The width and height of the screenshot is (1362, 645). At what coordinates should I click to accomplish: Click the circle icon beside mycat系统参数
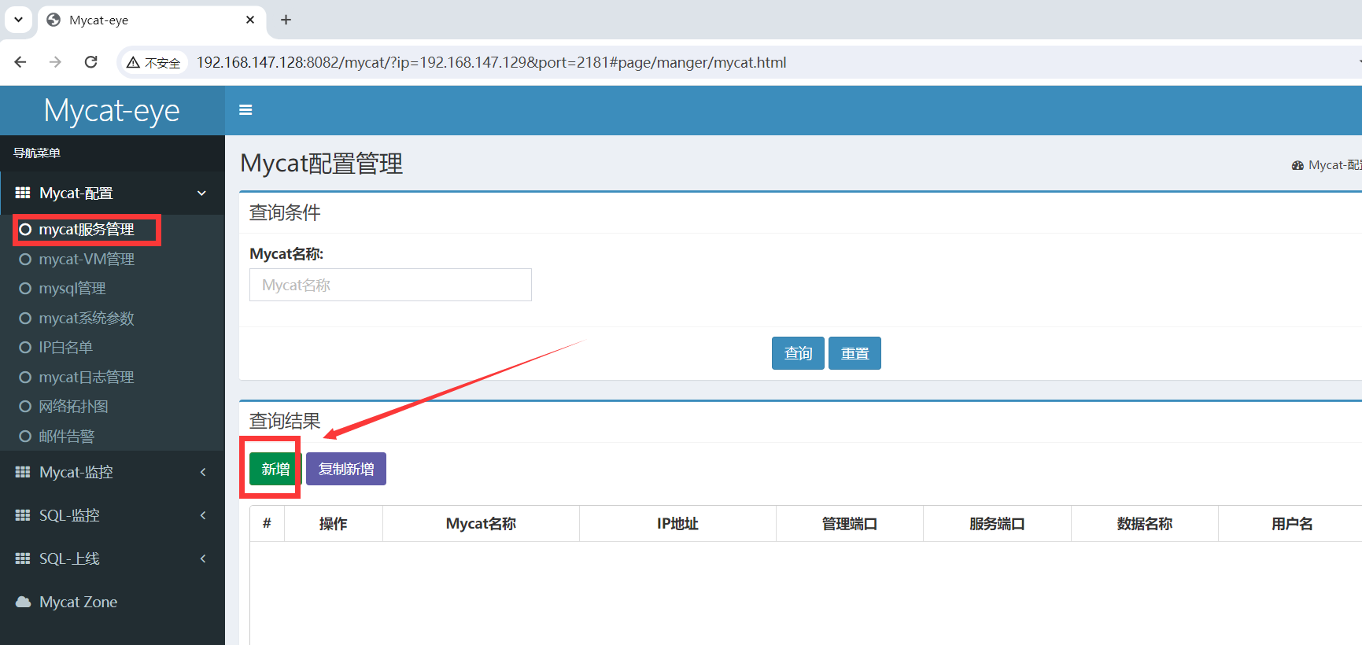(25, 319)
